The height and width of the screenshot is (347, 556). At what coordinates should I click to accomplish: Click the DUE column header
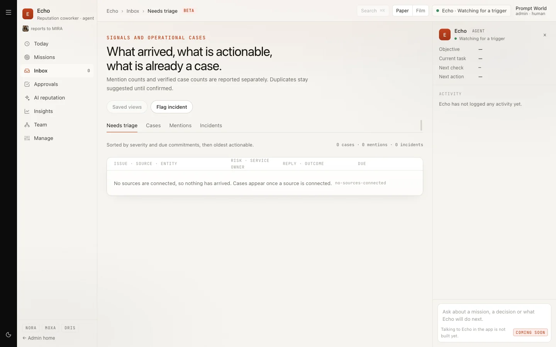pyautogui.click(x=362, y=164)
